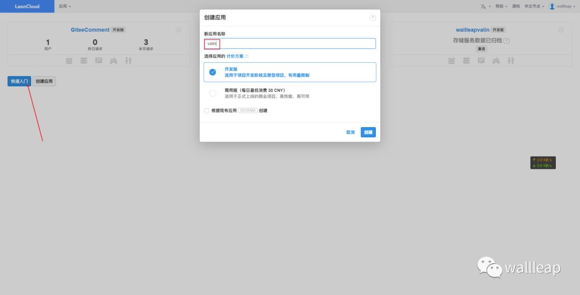
Task: Open the 计价方案 link
Action: [235, 56]
